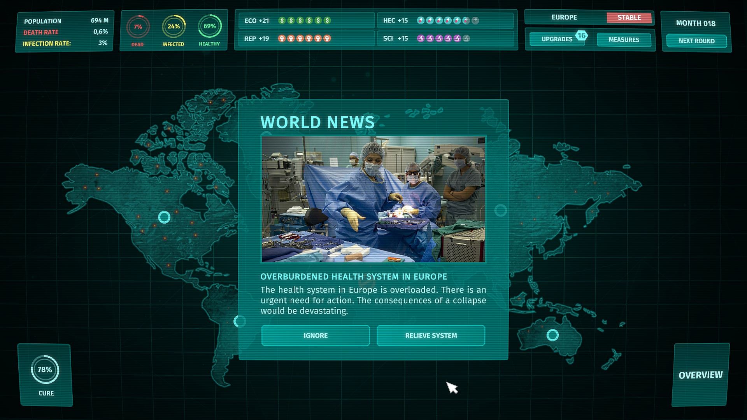Choose Relieve System option
Image resolution: width=747 pixels, height=420 pixels.
(x=431, y=336)
